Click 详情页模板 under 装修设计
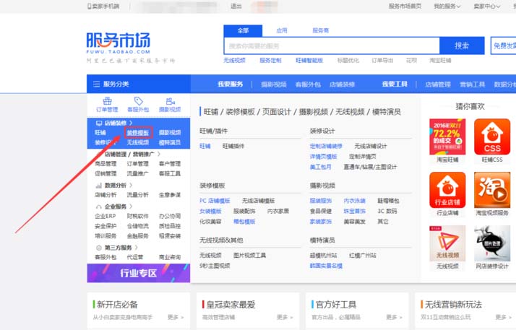The image size is (516, 330). pos(323,157)
